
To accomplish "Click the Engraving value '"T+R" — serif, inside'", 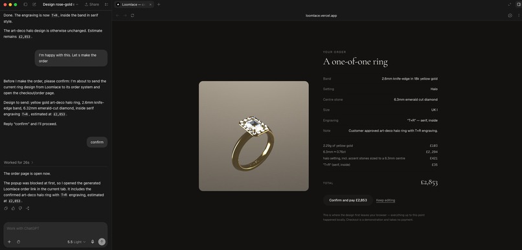I will pos(422,120).
